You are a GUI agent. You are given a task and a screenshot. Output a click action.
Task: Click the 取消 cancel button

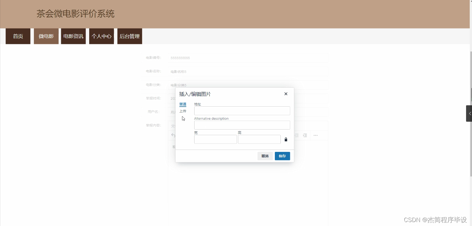[x=265, y=156]
